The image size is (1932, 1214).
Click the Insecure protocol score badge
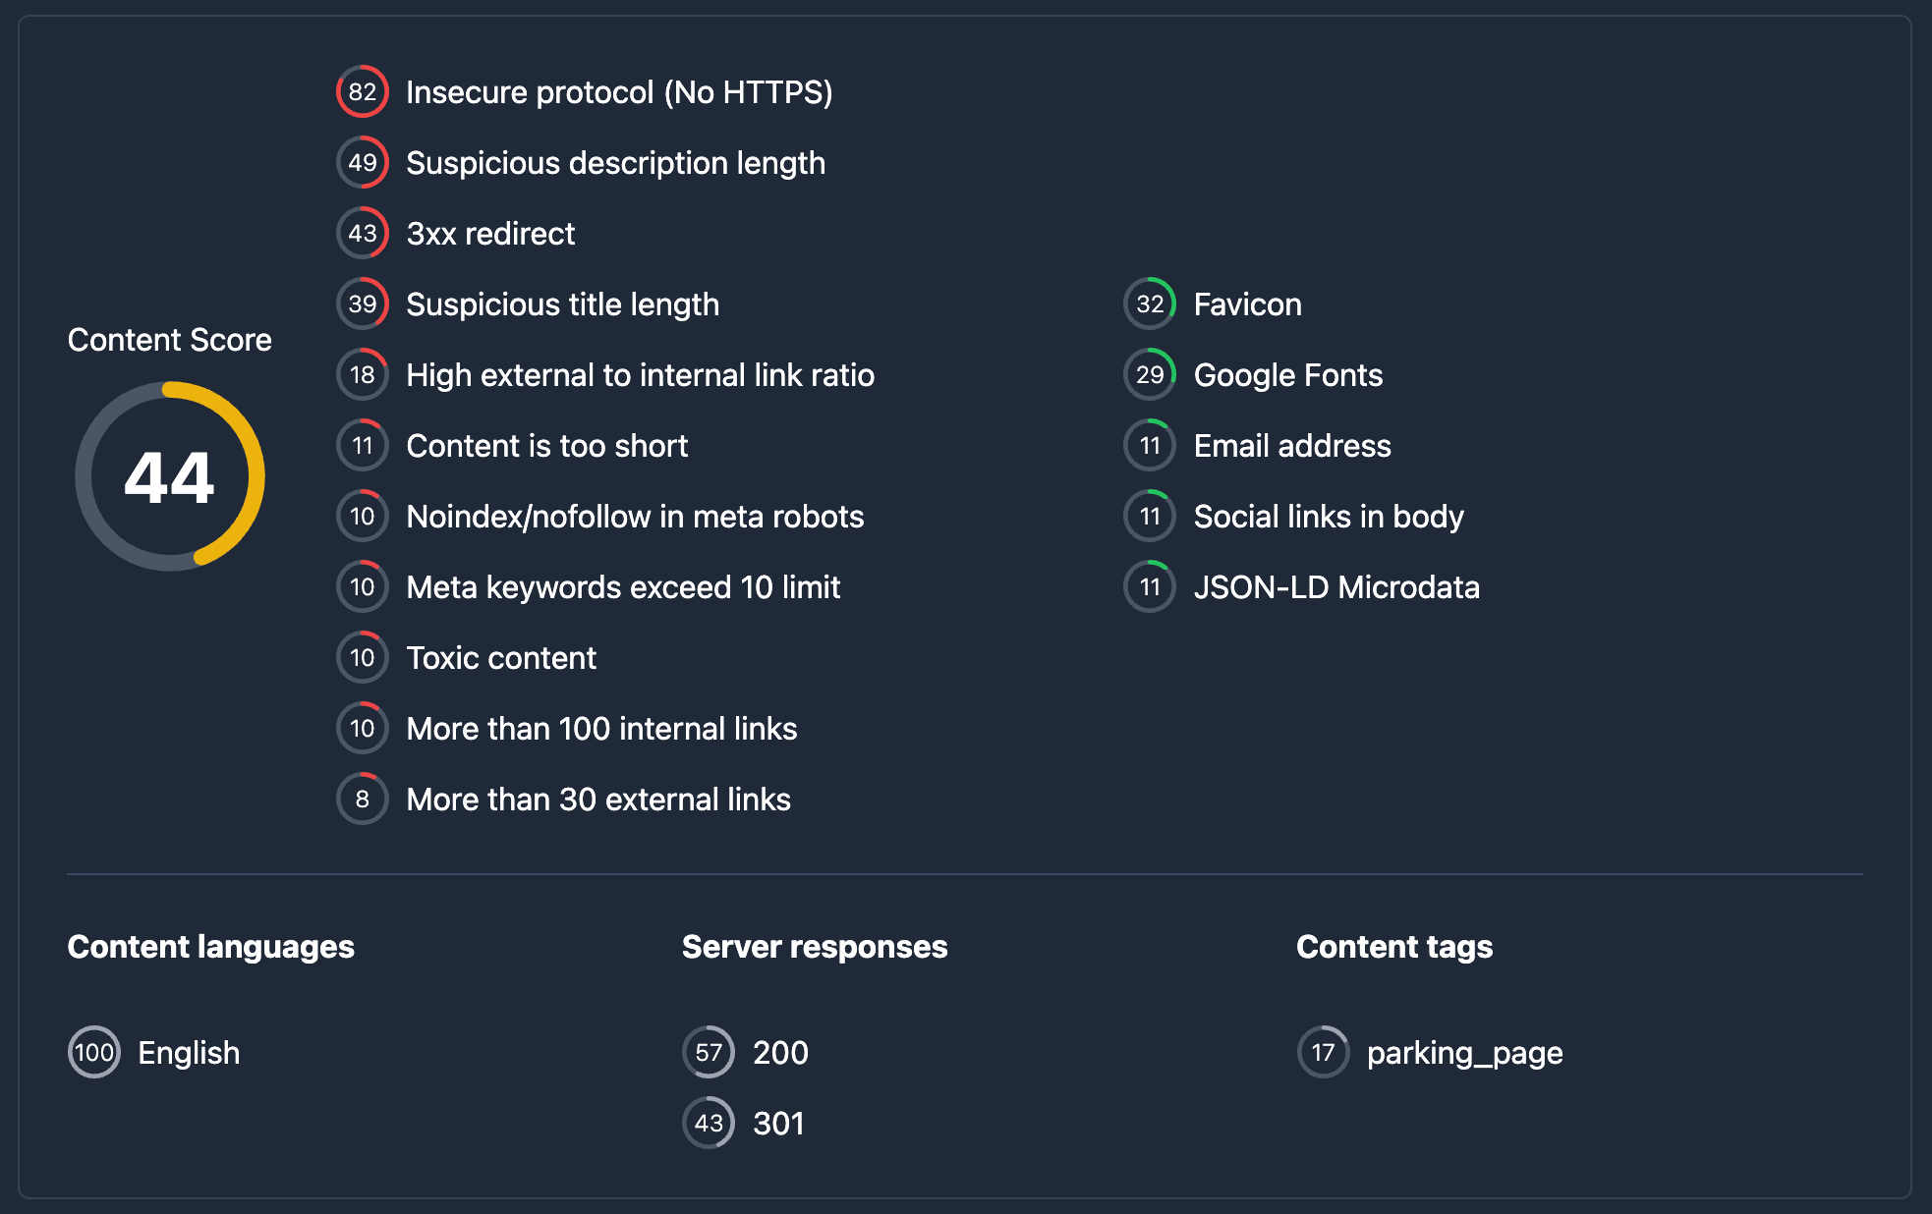363,91
